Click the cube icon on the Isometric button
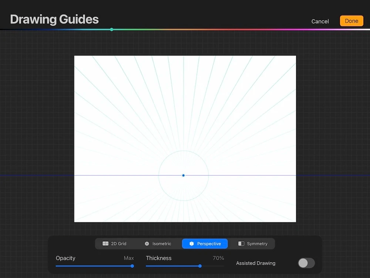The width and height of the screenshot is (370, 278). (147, 244)
